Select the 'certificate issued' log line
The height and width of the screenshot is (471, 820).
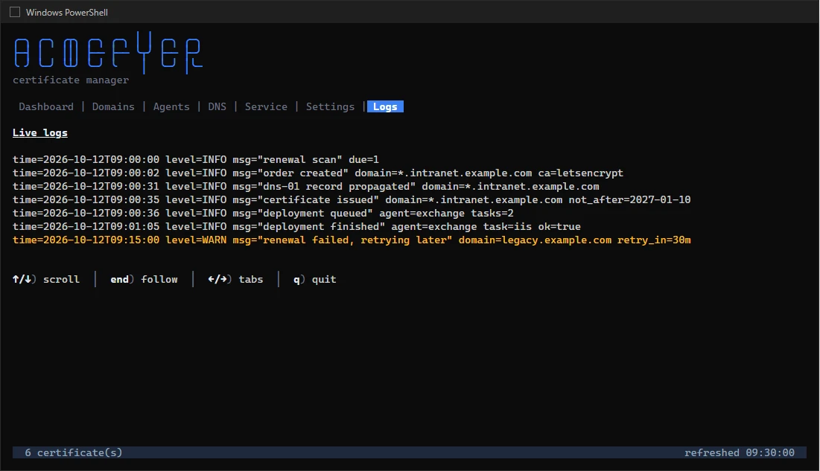coord(352,199)
